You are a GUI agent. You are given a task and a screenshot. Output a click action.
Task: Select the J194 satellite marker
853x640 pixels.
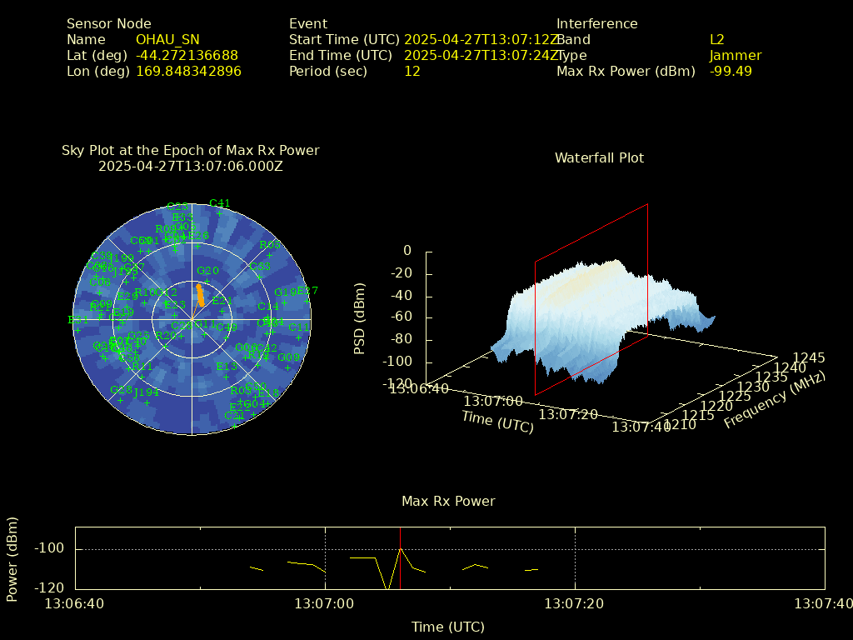[147, 402]
